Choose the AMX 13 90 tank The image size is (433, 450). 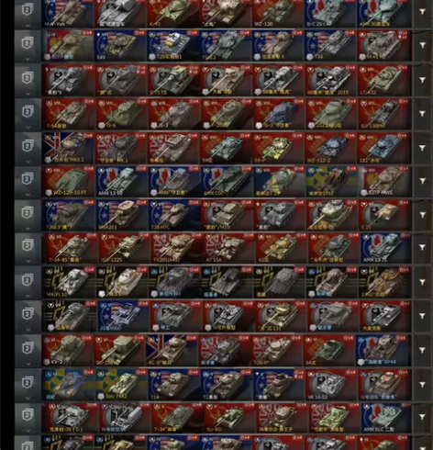point(121,182)
